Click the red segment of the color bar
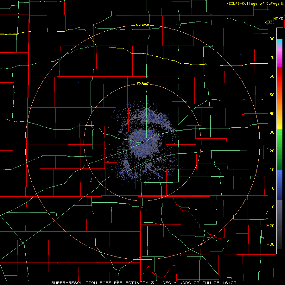 pos(280,76)
